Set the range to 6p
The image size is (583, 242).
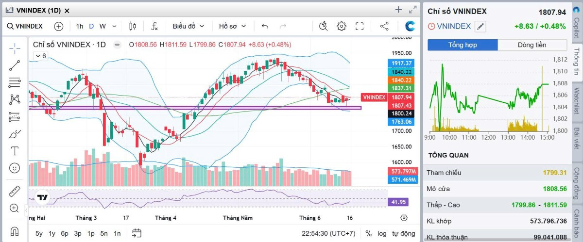(65, 233)
